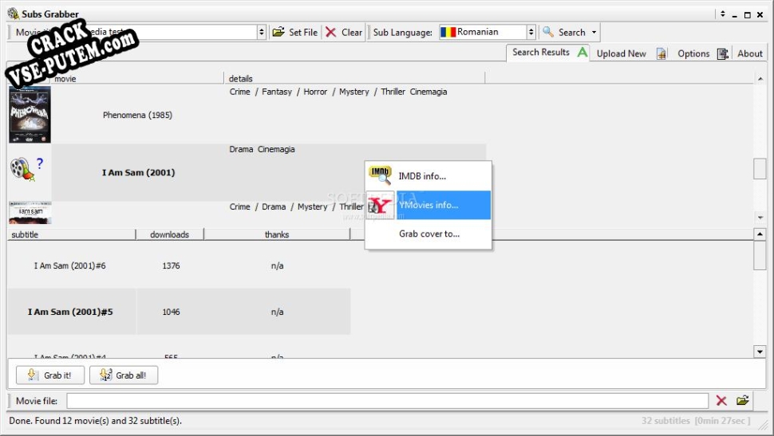
Task: Click the movies list scrollbar thumb
Action: tap(760, 169)
